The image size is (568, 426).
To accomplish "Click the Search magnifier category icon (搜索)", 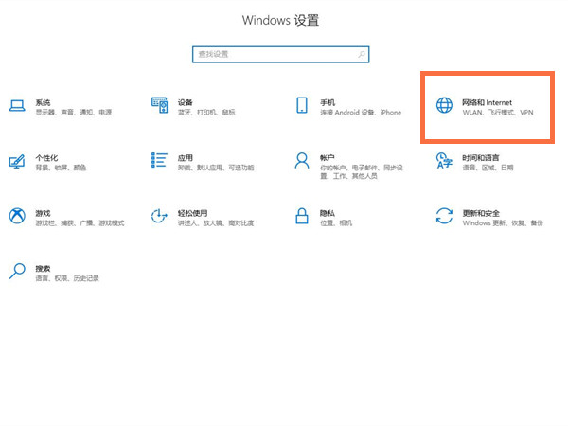I will [x=17, y=273].
